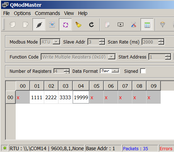The width and height of the screenshot is (174, 152).
Task: Toggle the Connect plug icon
Action: [39, 25]
